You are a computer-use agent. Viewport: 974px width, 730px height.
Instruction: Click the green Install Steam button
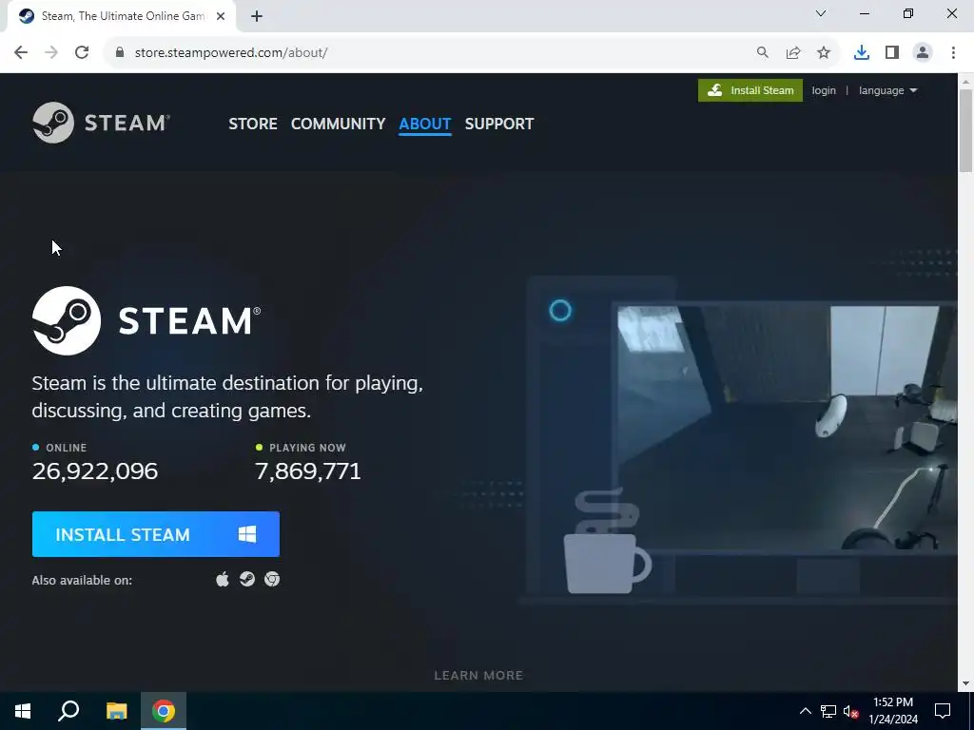click(750, 90)
